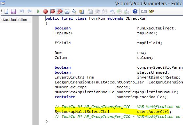Click the Undo arrow icon
The image size is (183, 125).
point(22,11)
